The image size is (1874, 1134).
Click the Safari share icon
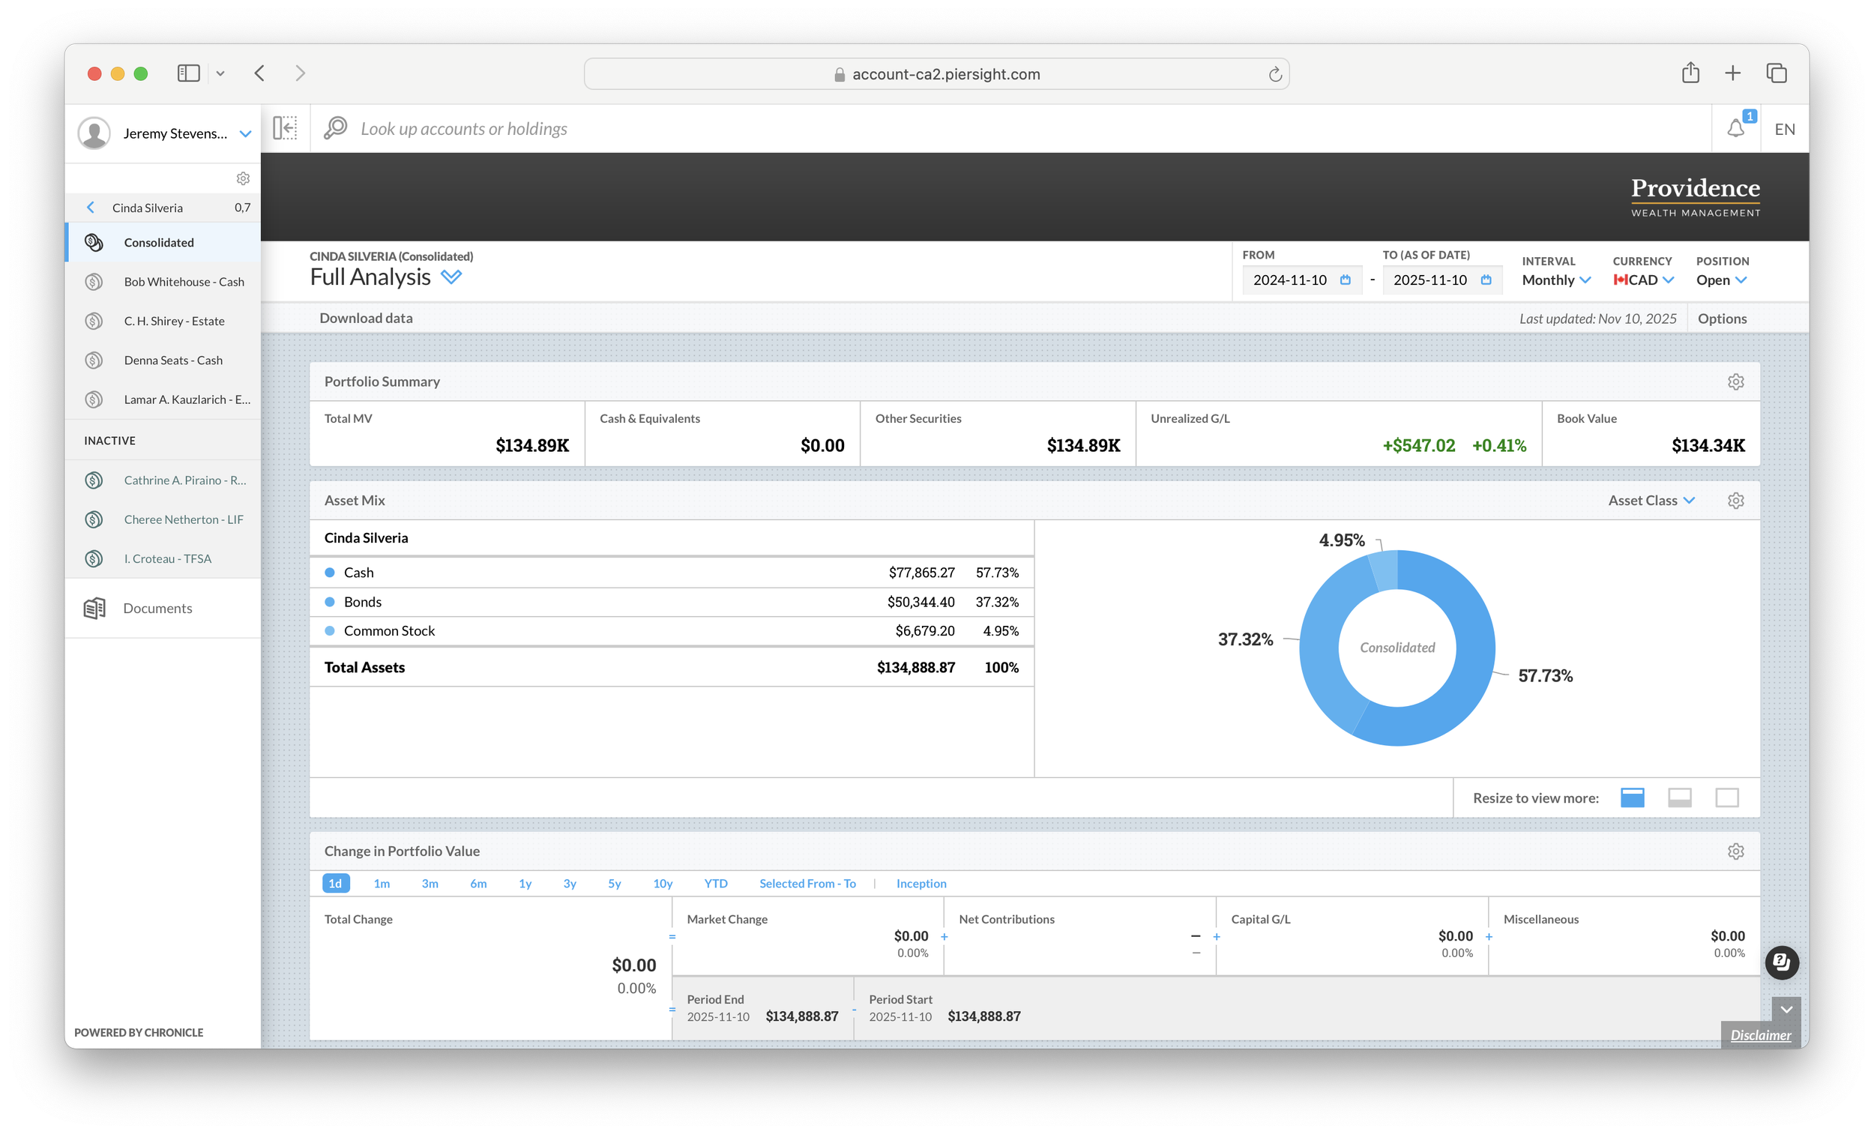1690,73
